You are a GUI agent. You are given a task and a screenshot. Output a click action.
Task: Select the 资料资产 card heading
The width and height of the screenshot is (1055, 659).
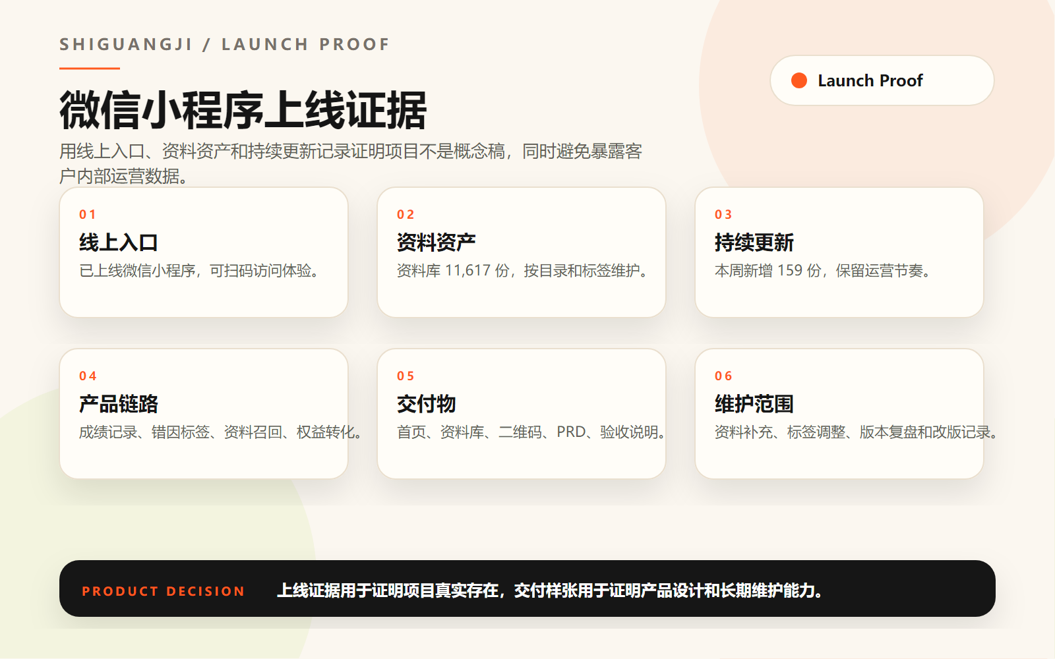437,242
